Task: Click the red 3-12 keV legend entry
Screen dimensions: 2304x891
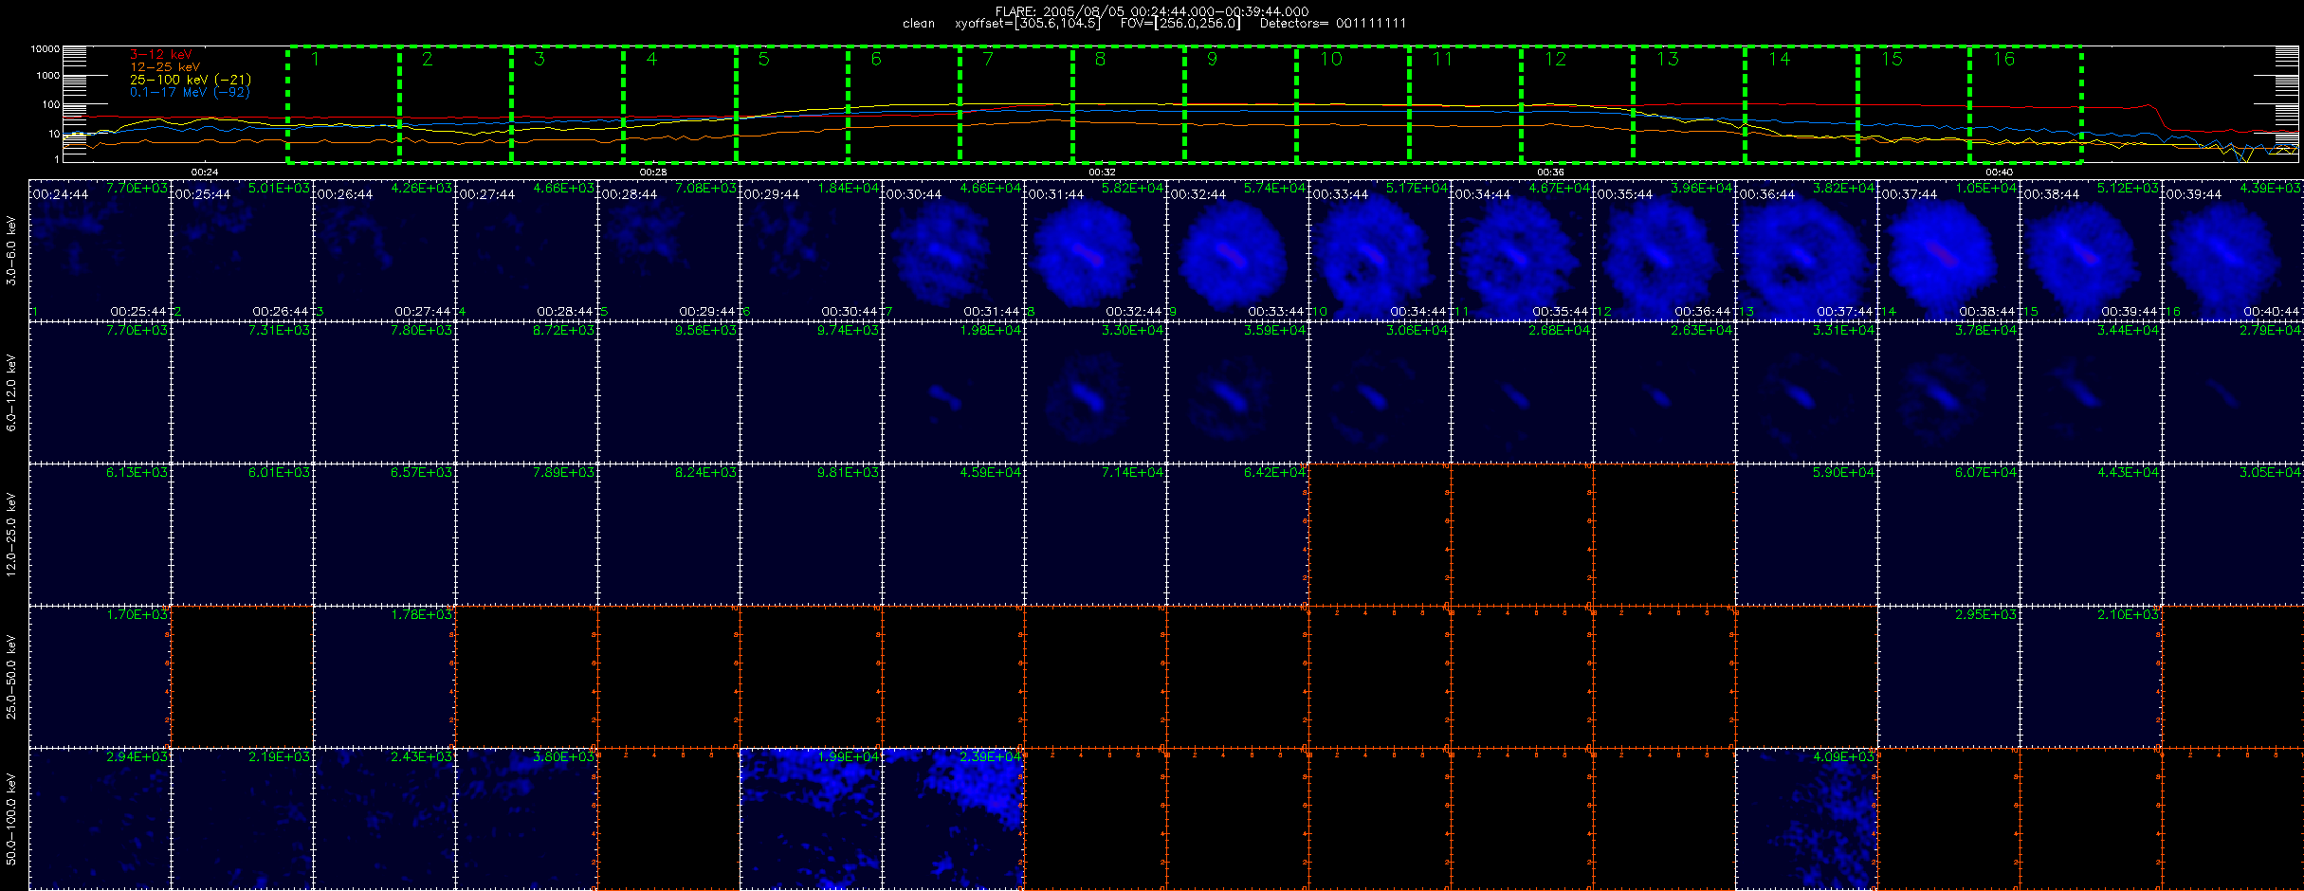Action: pos(161,55)
